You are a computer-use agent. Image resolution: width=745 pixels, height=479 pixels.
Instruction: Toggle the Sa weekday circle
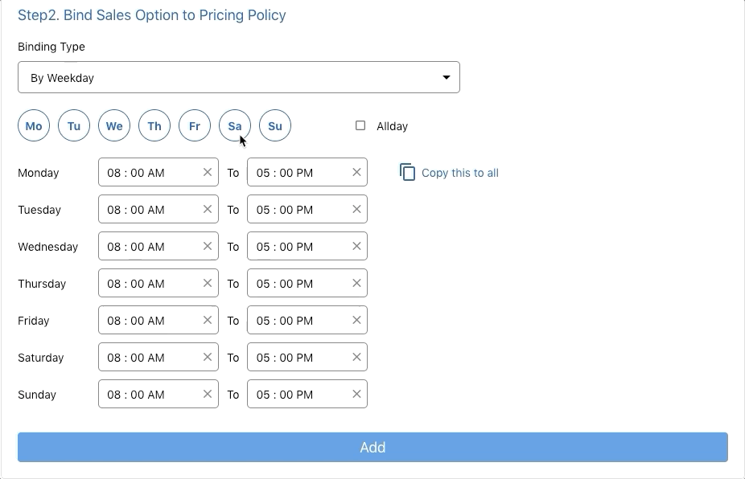[235, 126]
